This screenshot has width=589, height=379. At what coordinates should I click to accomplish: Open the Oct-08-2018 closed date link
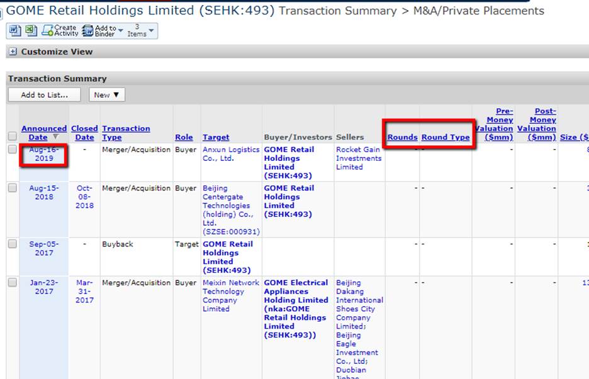(x=84, y=197)
